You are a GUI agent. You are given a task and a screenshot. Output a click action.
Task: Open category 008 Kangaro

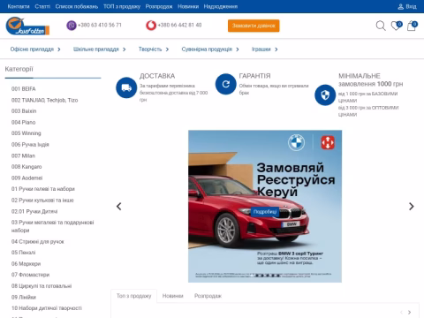click(26, 167)
